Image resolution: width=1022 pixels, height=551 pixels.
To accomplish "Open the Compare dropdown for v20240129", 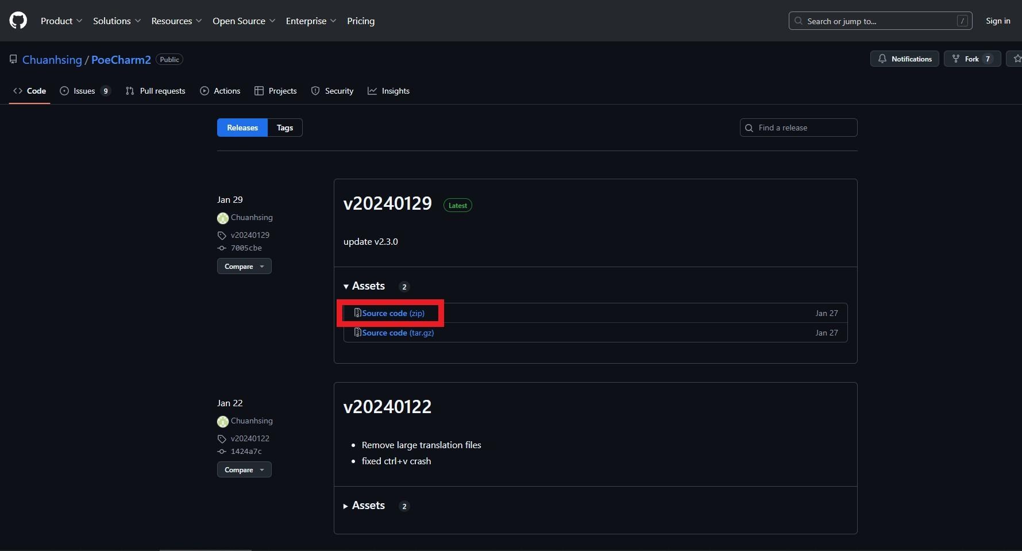I will click(x=244, y=267).
